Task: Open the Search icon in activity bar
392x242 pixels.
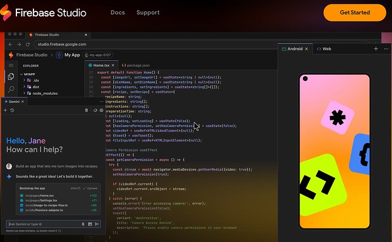Action: (11, 89)
